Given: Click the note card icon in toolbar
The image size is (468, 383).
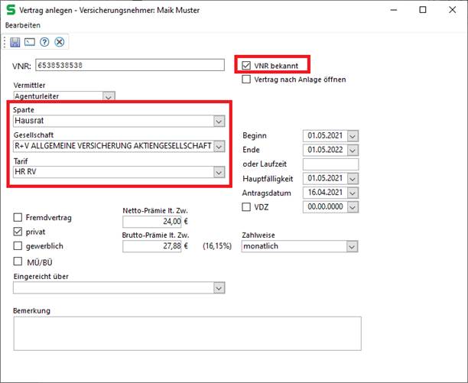Looking at the screenshot, I should 30,41.
